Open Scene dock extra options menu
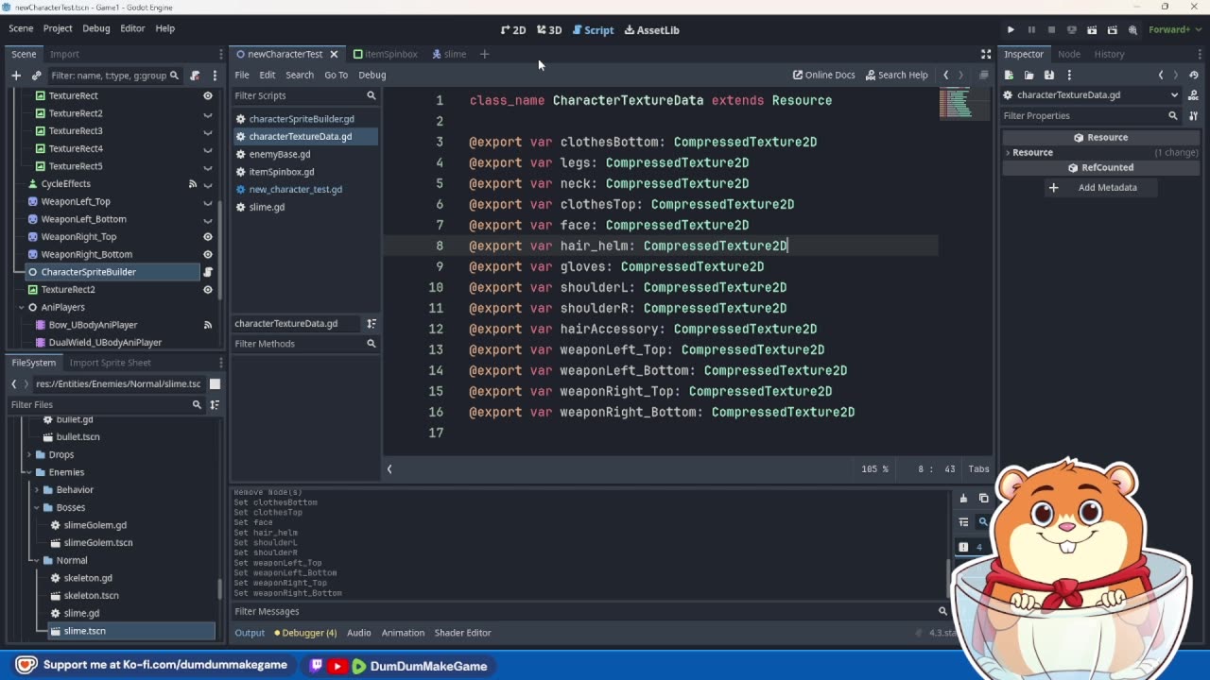 click(x=215, y=76)
